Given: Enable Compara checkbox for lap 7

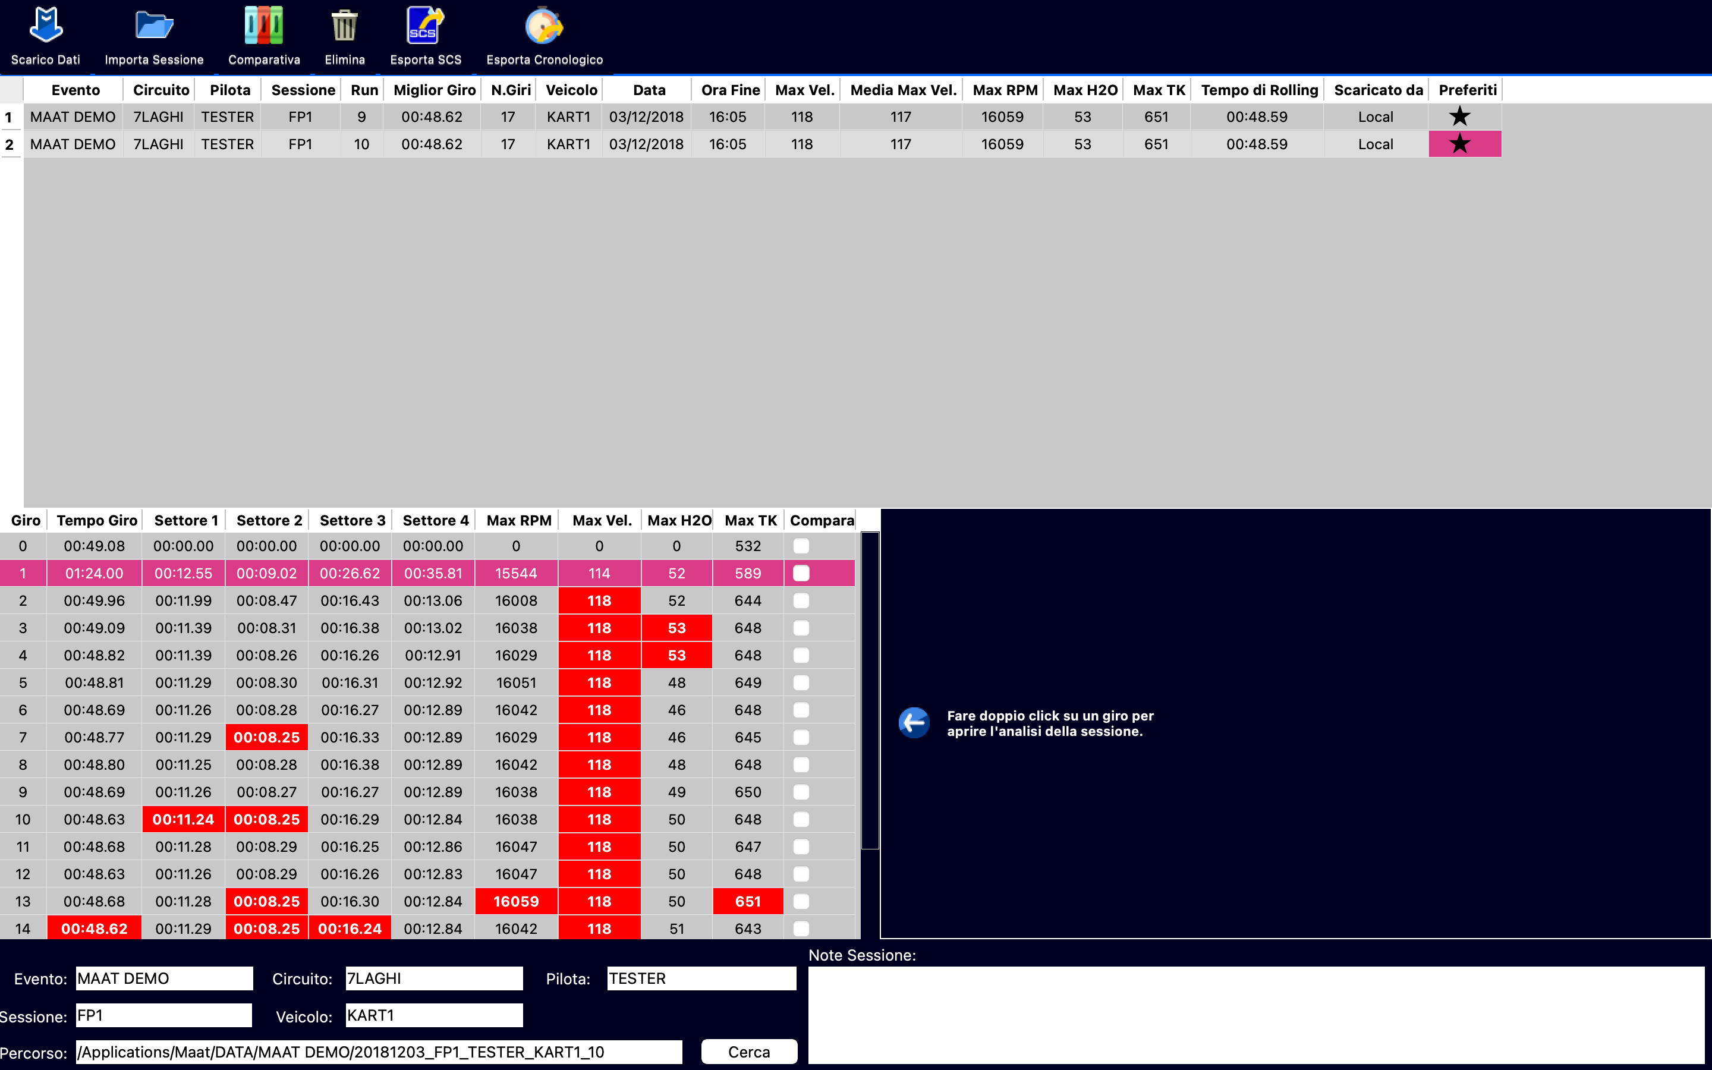Looking at the screenshot, I should click(x=801, y=737).
